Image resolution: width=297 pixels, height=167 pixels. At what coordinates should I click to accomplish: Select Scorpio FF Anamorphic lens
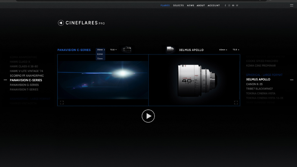(27, 75)
